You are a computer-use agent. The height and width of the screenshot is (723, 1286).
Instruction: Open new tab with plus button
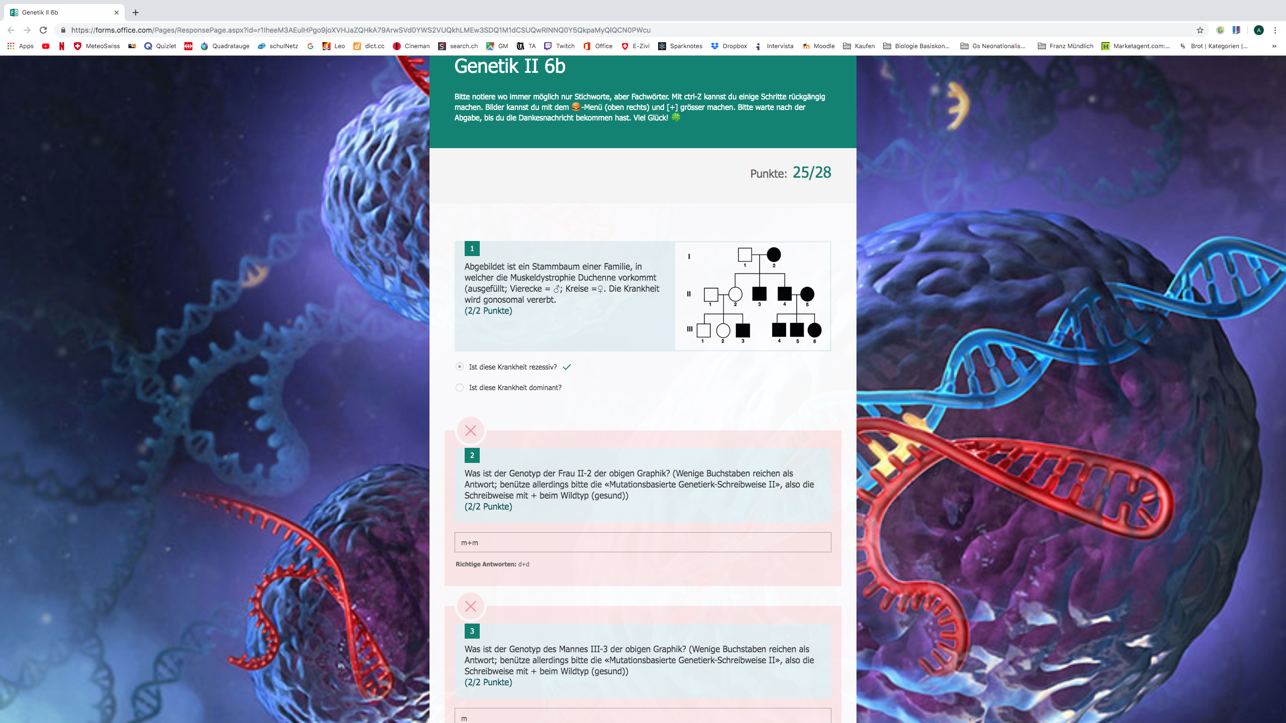(x=136, y=13)
